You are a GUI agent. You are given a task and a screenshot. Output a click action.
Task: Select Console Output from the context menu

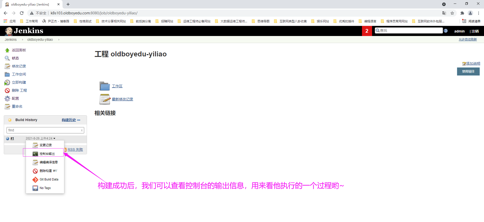pyautogui.click(x=47, y=154)
